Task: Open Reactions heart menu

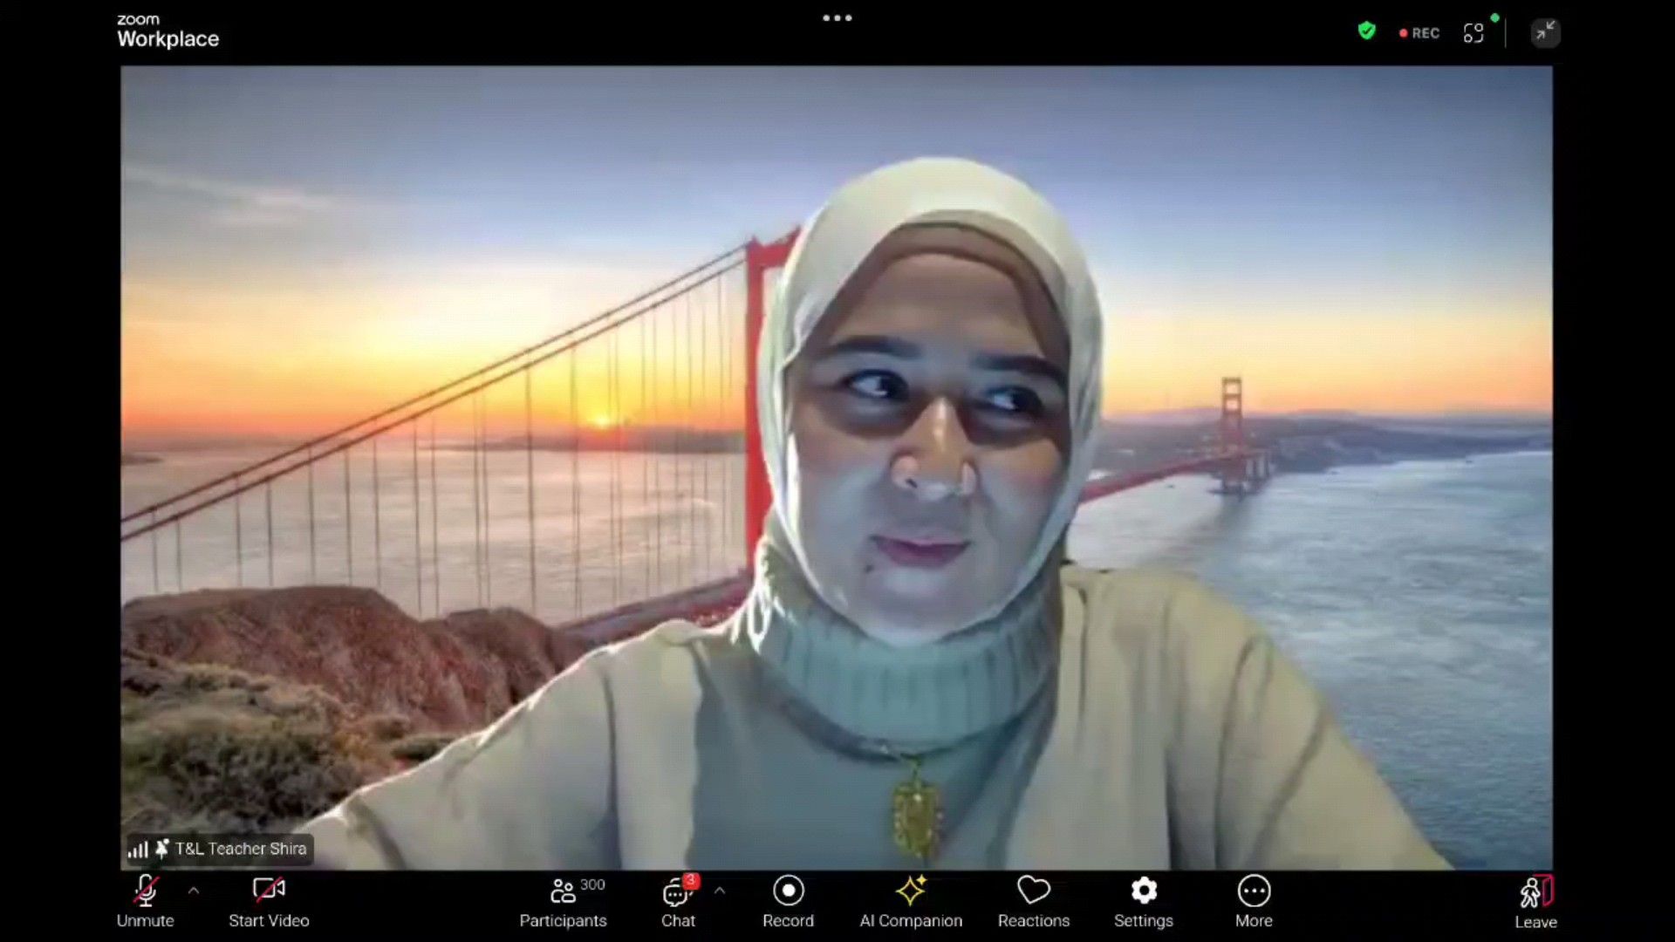Action: click(x=1034, y=902)
